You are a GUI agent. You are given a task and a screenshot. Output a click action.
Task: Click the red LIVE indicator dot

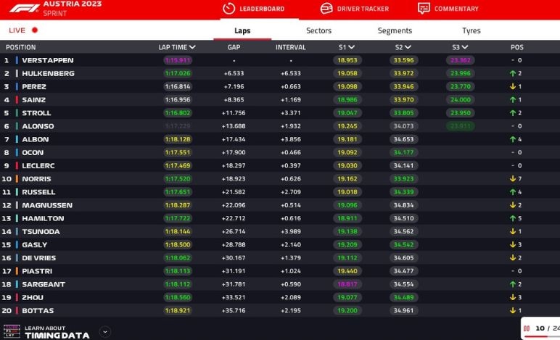(x=34, y=30)
